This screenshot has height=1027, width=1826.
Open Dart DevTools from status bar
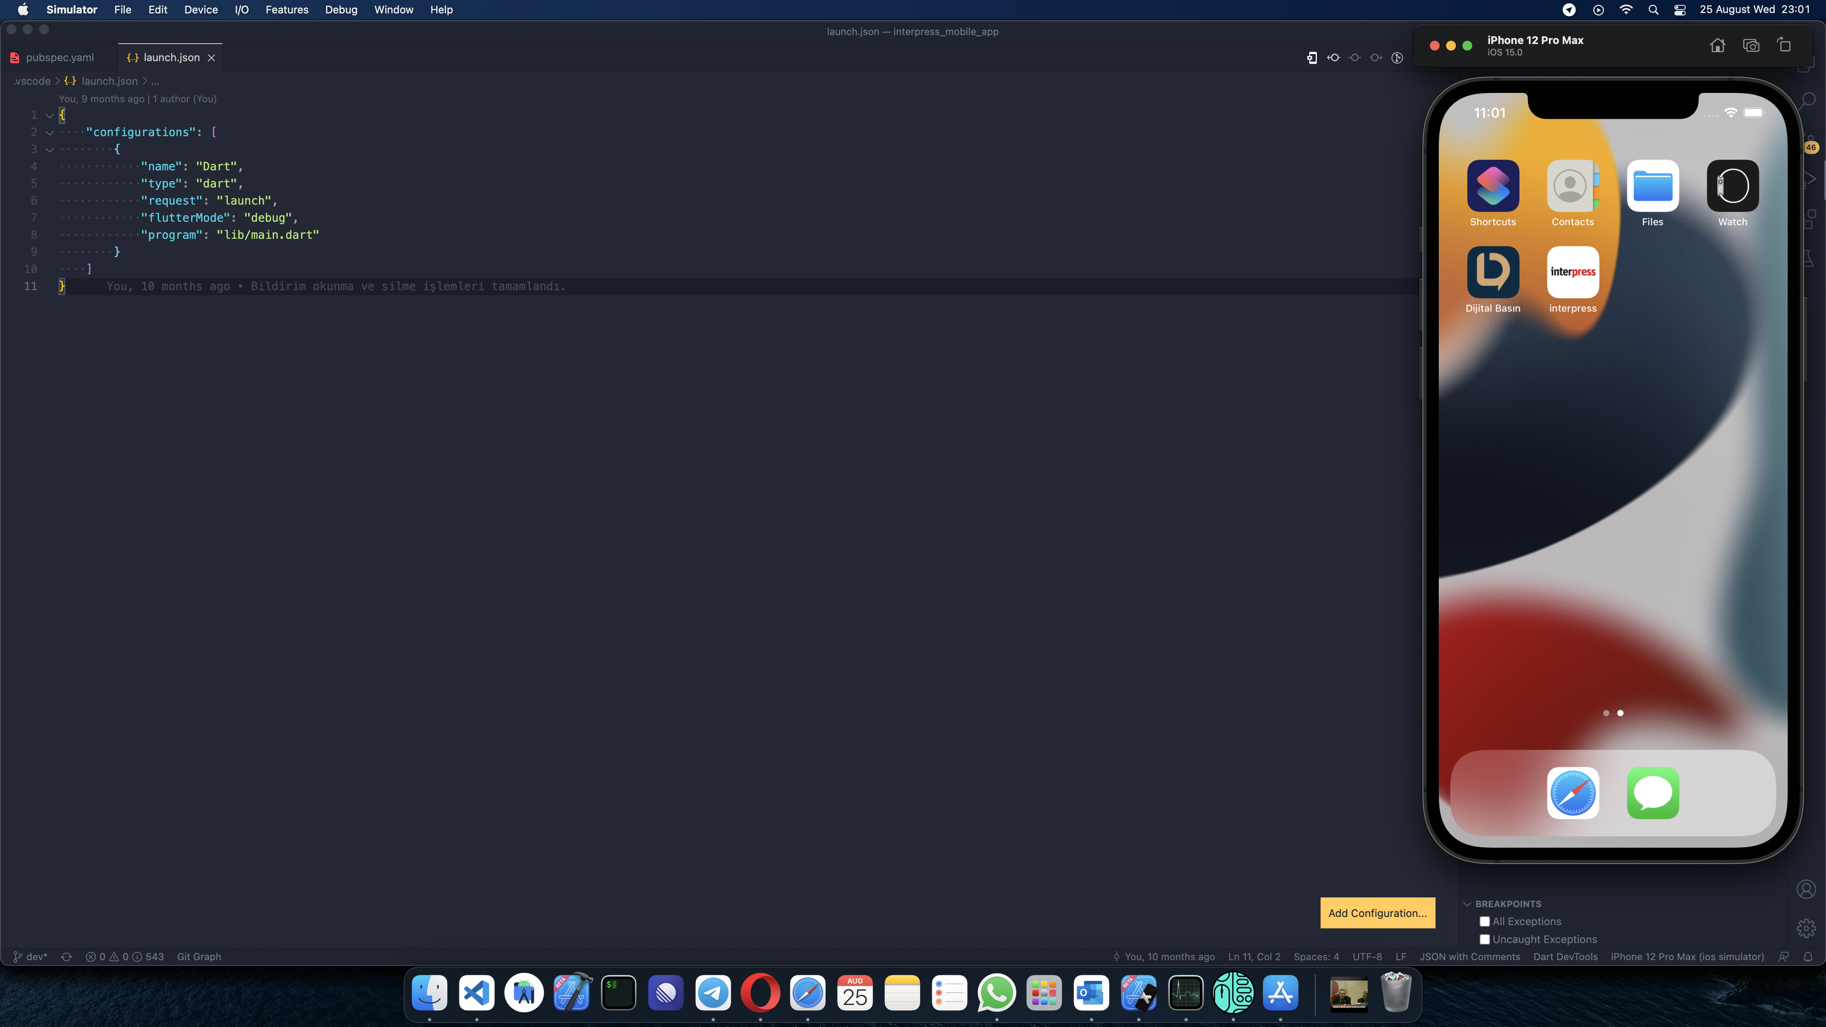1565,957
